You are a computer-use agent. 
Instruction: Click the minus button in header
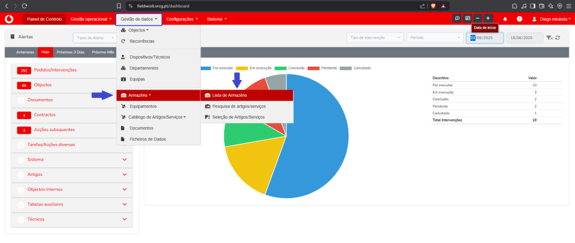tap(477, 18)
